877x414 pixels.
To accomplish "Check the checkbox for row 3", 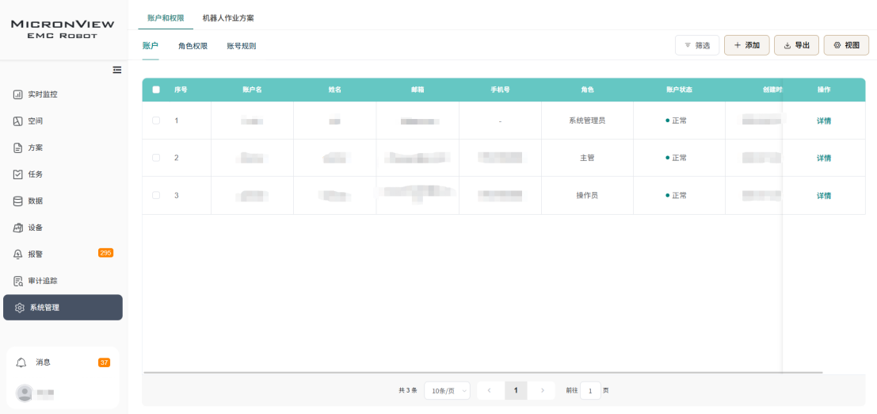I will click(156, 195).
